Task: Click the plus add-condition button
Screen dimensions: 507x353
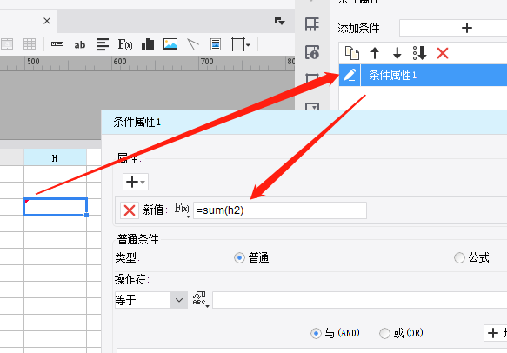Action: click(x=496, y=333)
